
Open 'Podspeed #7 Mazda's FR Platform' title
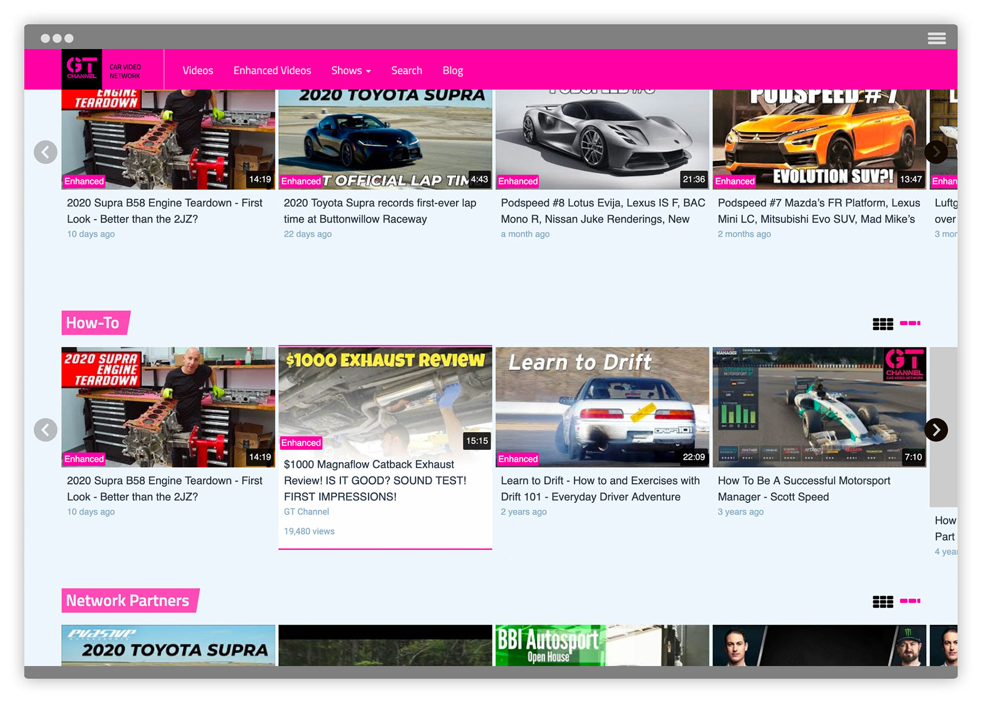click(819, 211)
